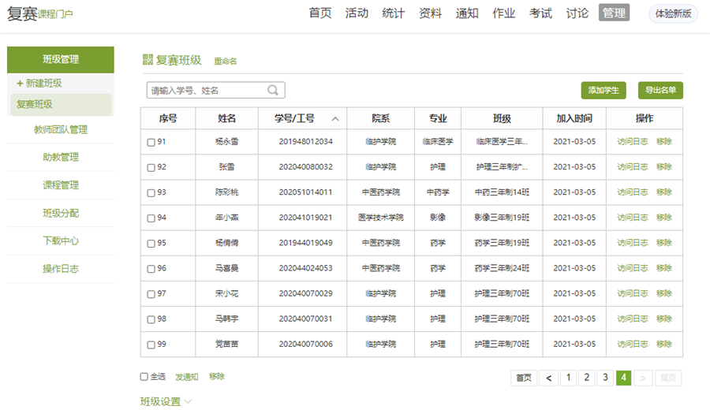Open the 统计 top menu
Screen dimensions: 710x410
[x=393, y=13]
